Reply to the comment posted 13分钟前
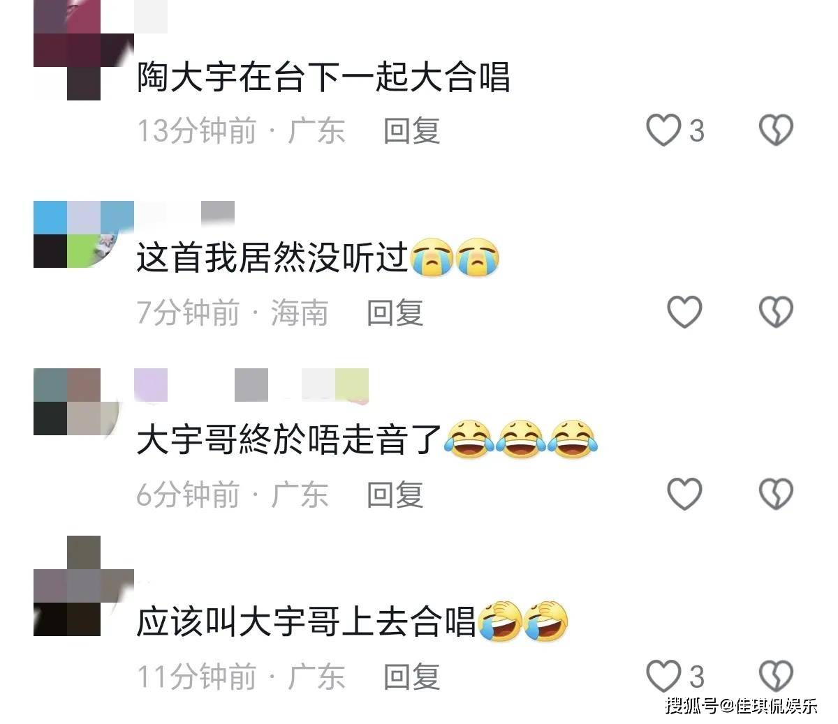The height and width of the screenshot is (724, 838). (411, 131)
